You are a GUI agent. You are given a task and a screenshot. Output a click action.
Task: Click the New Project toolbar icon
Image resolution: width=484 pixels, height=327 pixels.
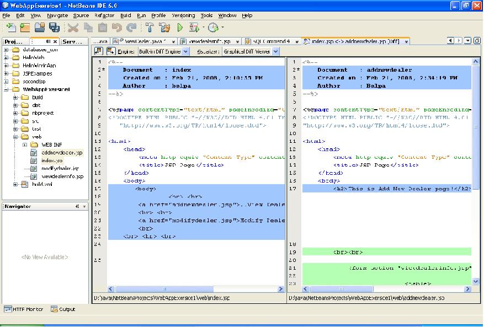25,28
